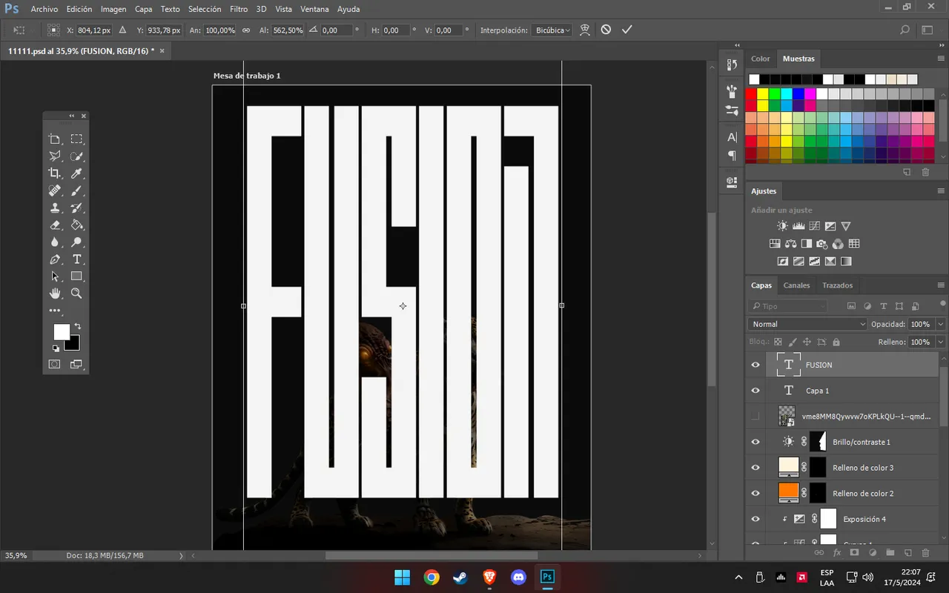This screenshot has height=593, width=949.
Task: Select the Rectangular Marquee tool
Action: coord(76,139)
